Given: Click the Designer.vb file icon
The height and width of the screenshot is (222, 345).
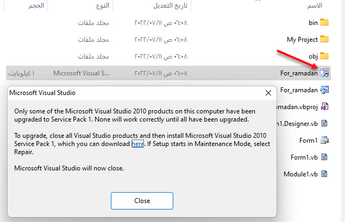Looking at the screenshot, I should click(324, 123).
